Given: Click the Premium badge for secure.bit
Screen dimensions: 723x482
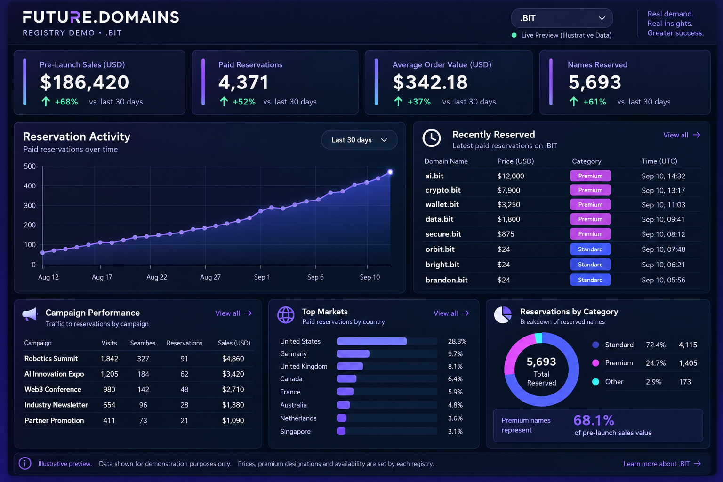Looking at the screenshot, I should [590, 234].
